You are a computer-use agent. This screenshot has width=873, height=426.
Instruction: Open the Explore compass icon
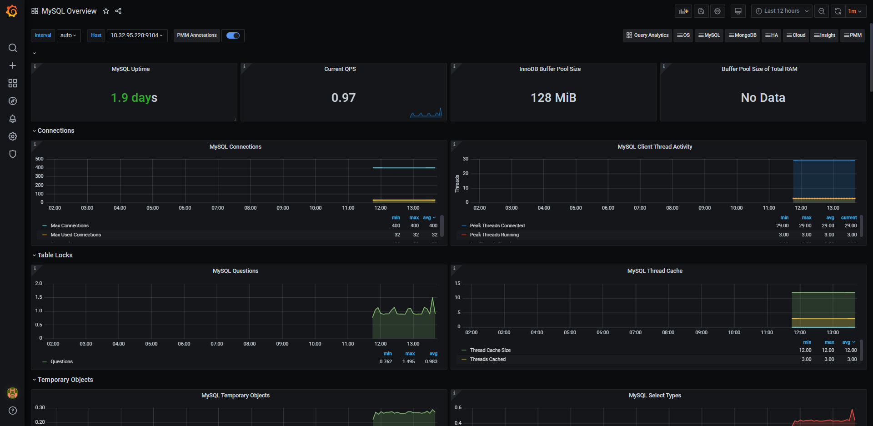tap(13, 101)
